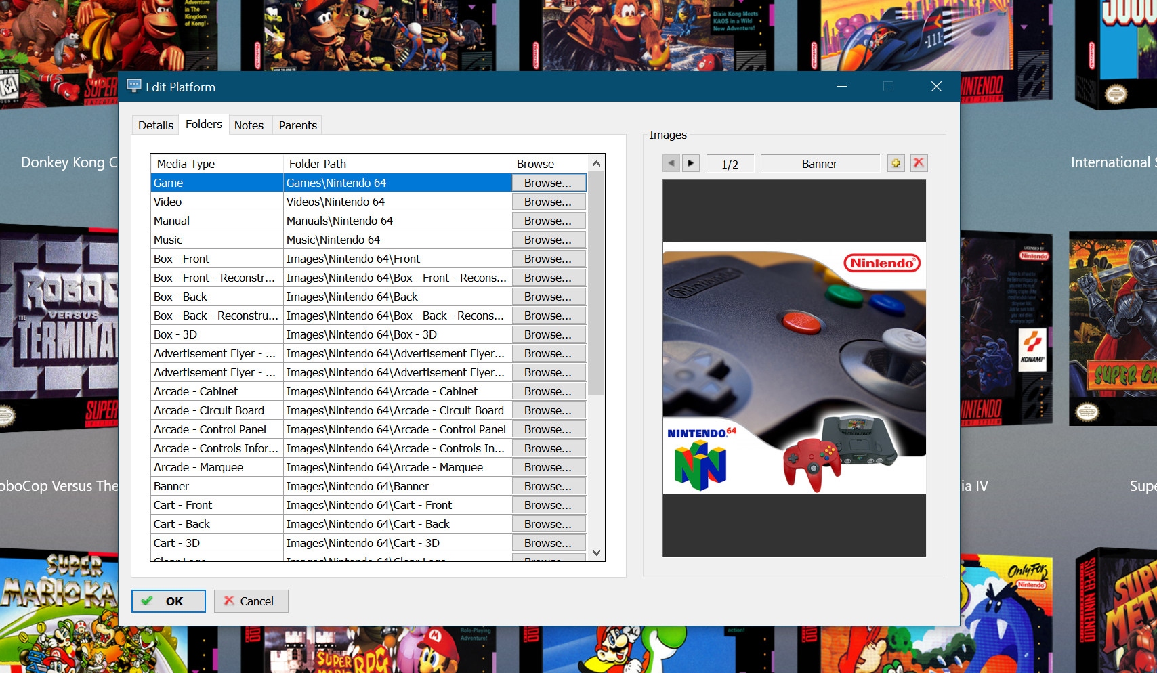This screenshot has height=673, width=1157.
Task: Browse for the Game folder
Action: pyautogui.click(x=548, y=183)
